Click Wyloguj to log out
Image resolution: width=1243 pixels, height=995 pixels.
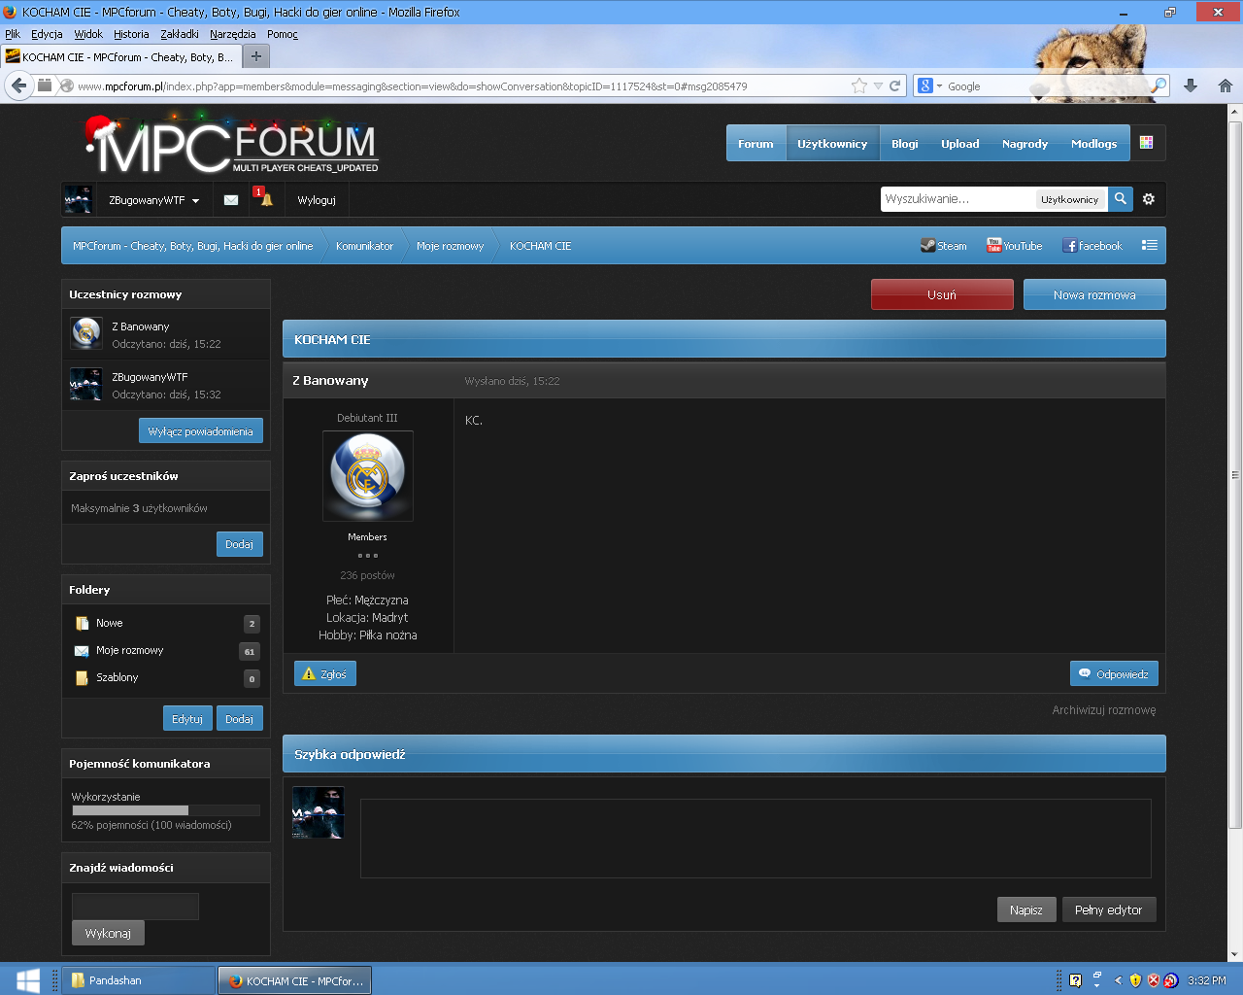click(x=317, y=200)
